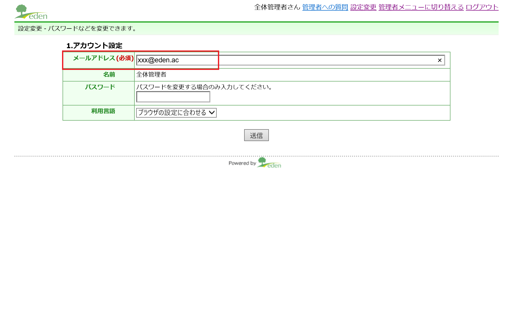Image resolution: width=513 pixels, height=323 pixels.
Task: Submit the form with the 送信 button
Action: (x=256, y=135)
